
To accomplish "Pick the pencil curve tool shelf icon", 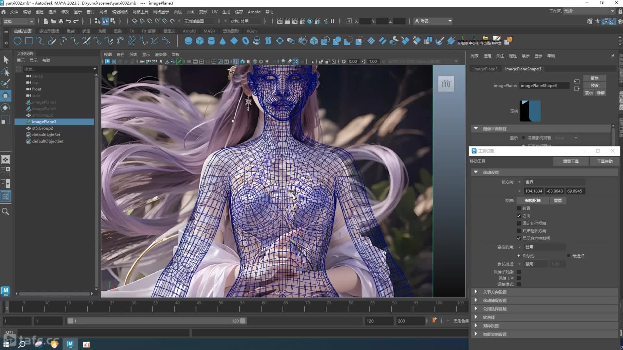I will pyautogui.click(x=52, y=41).
